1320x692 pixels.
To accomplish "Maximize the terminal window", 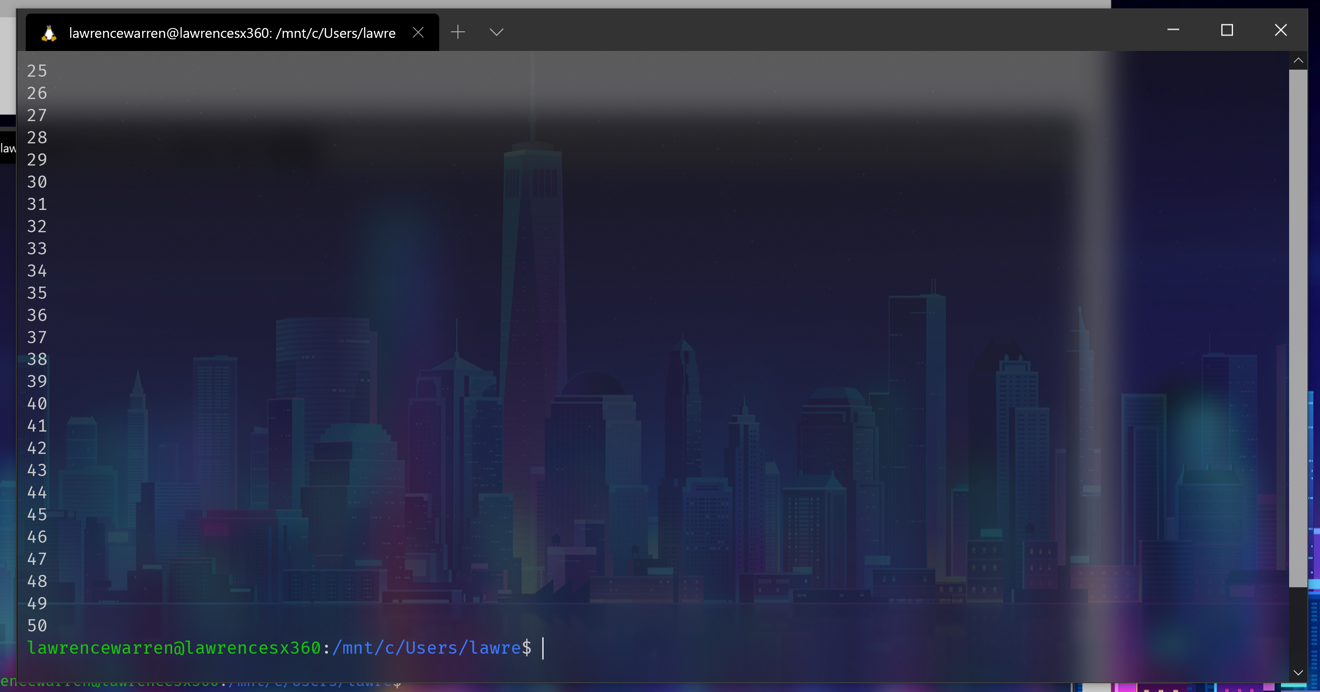I will [x=1227, y=30].
